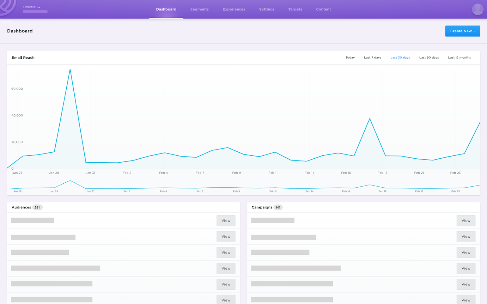View the first campaign in the list
487x304 pixels.
[466, 221]
